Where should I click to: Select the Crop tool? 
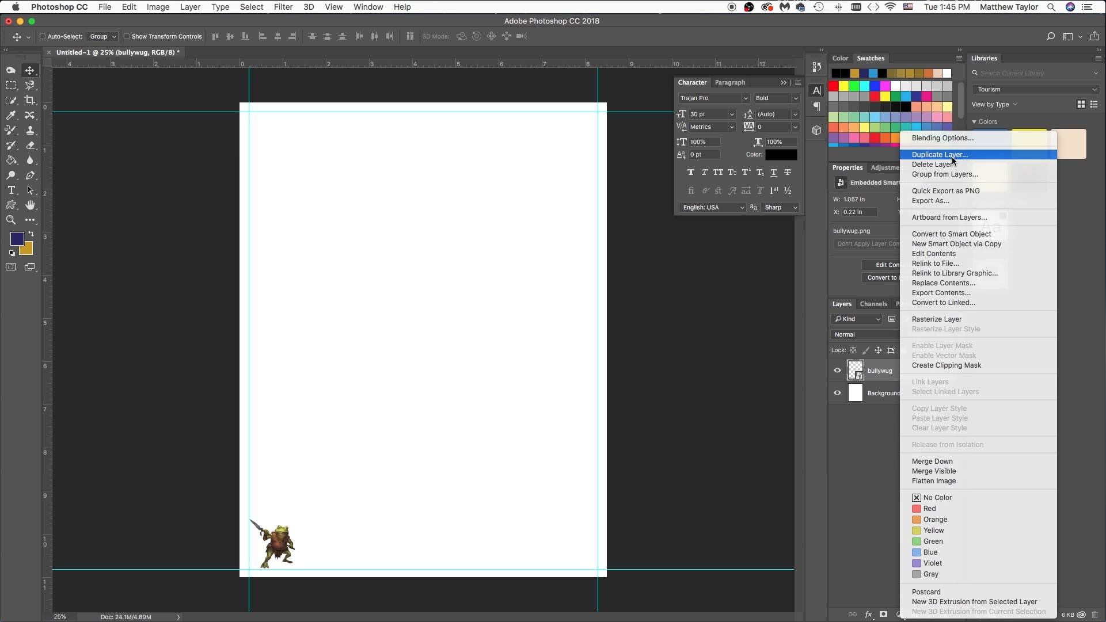(30, 100)
